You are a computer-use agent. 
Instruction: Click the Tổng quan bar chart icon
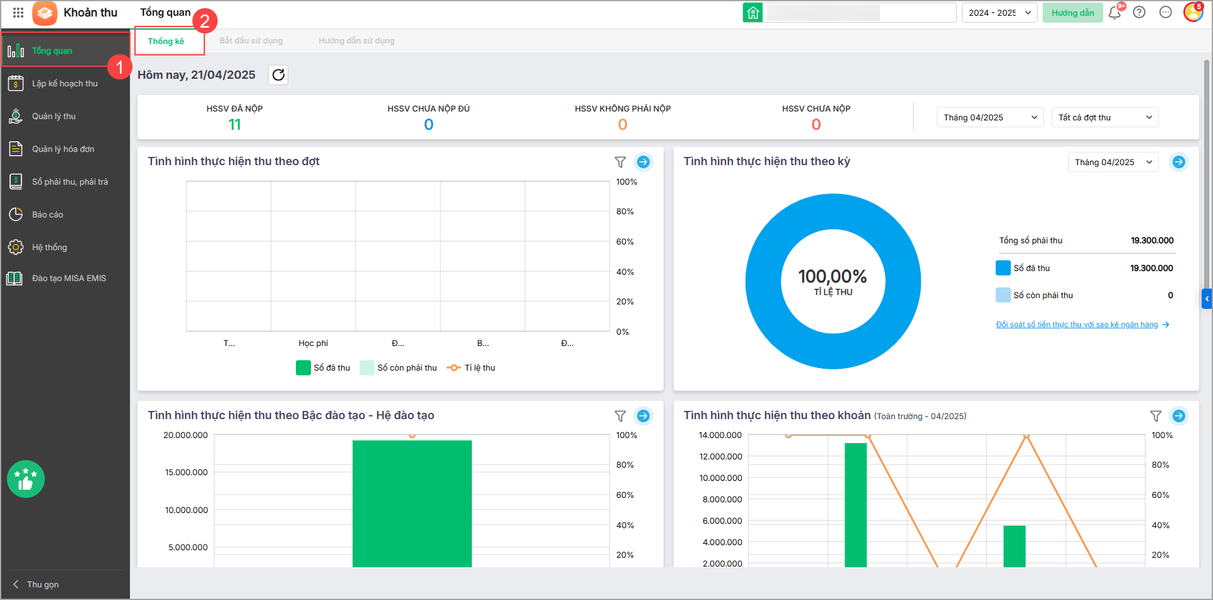(16, 50)
